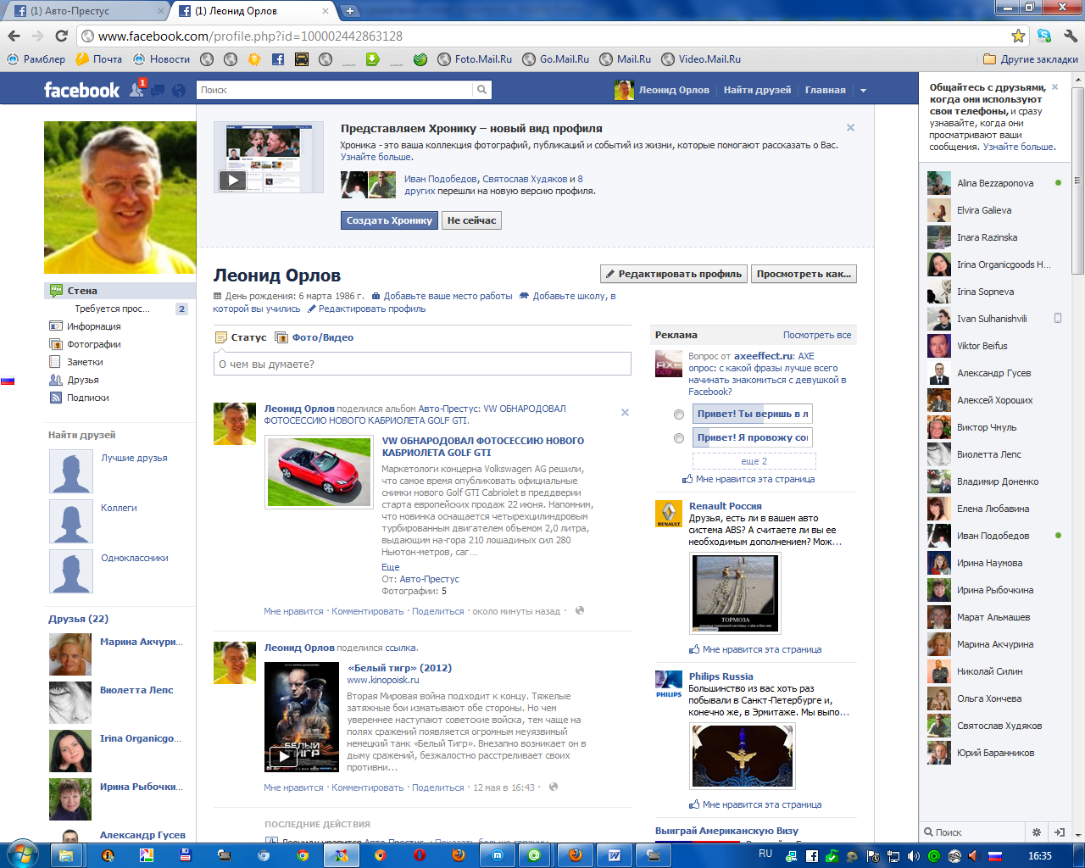Click chat search field at sidebar bottom
The height and width of the screenshot is (868, 1085).
pyautogui.click(x=971, y=832)
